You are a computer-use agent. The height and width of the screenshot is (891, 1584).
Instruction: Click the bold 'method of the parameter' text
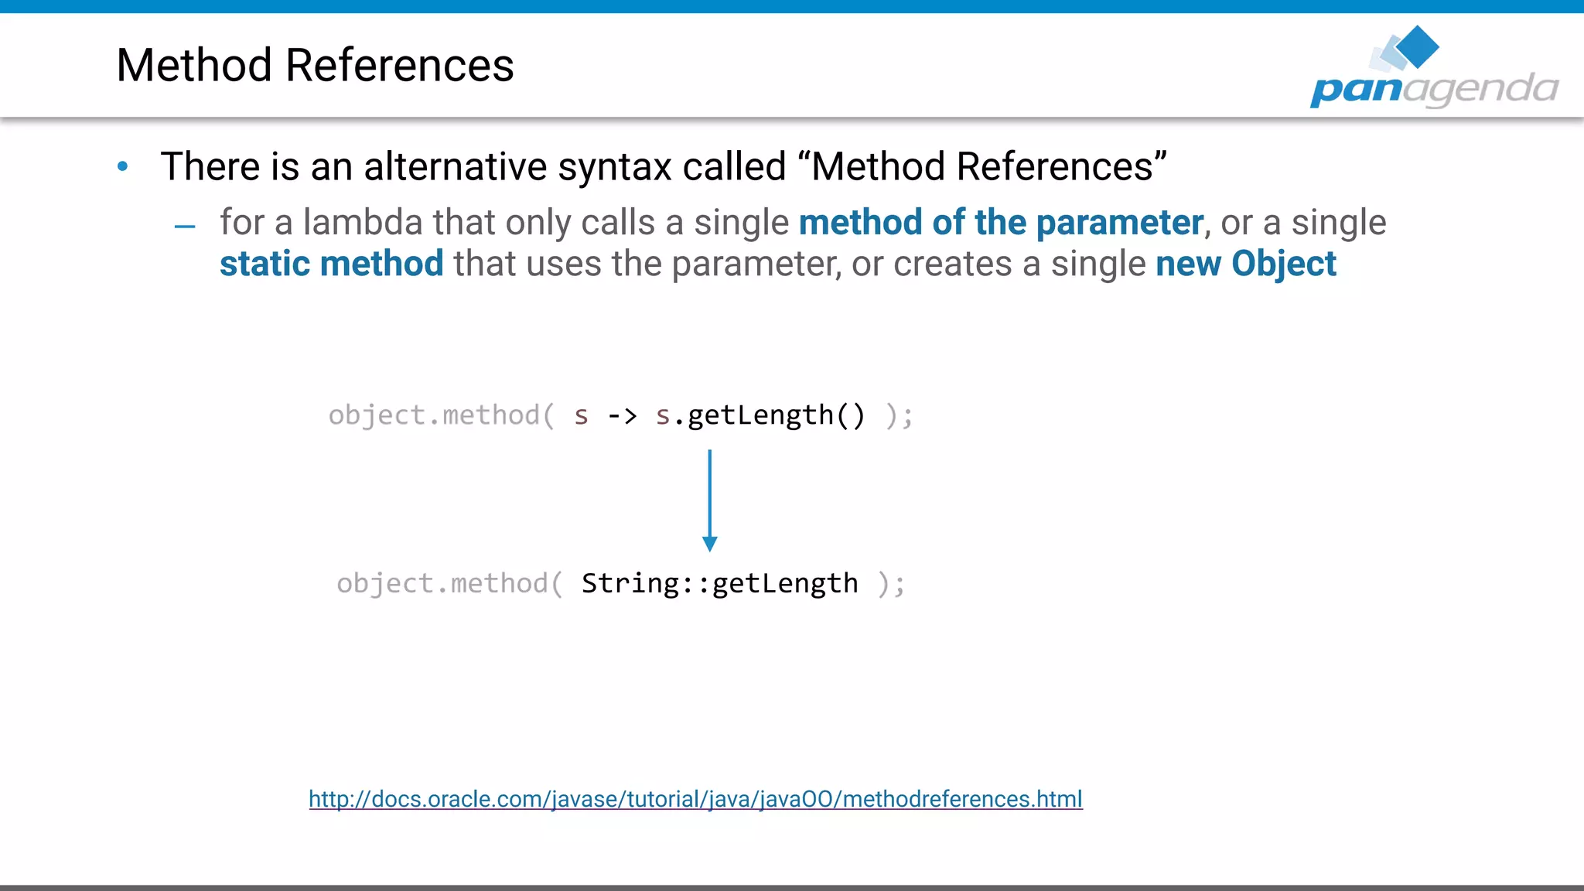(x=1001, y=223)
